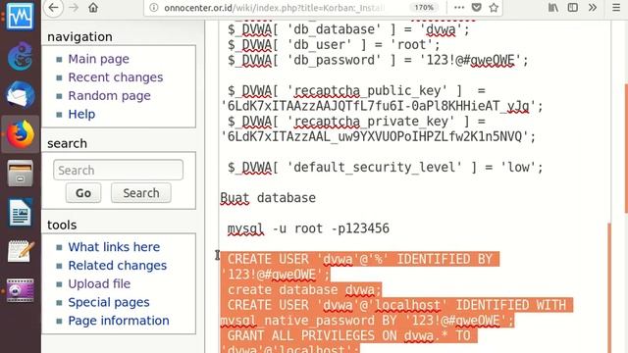628x353 pixels.
Task: Click the default_security_level 'low' line
Action: pos(386,167)
